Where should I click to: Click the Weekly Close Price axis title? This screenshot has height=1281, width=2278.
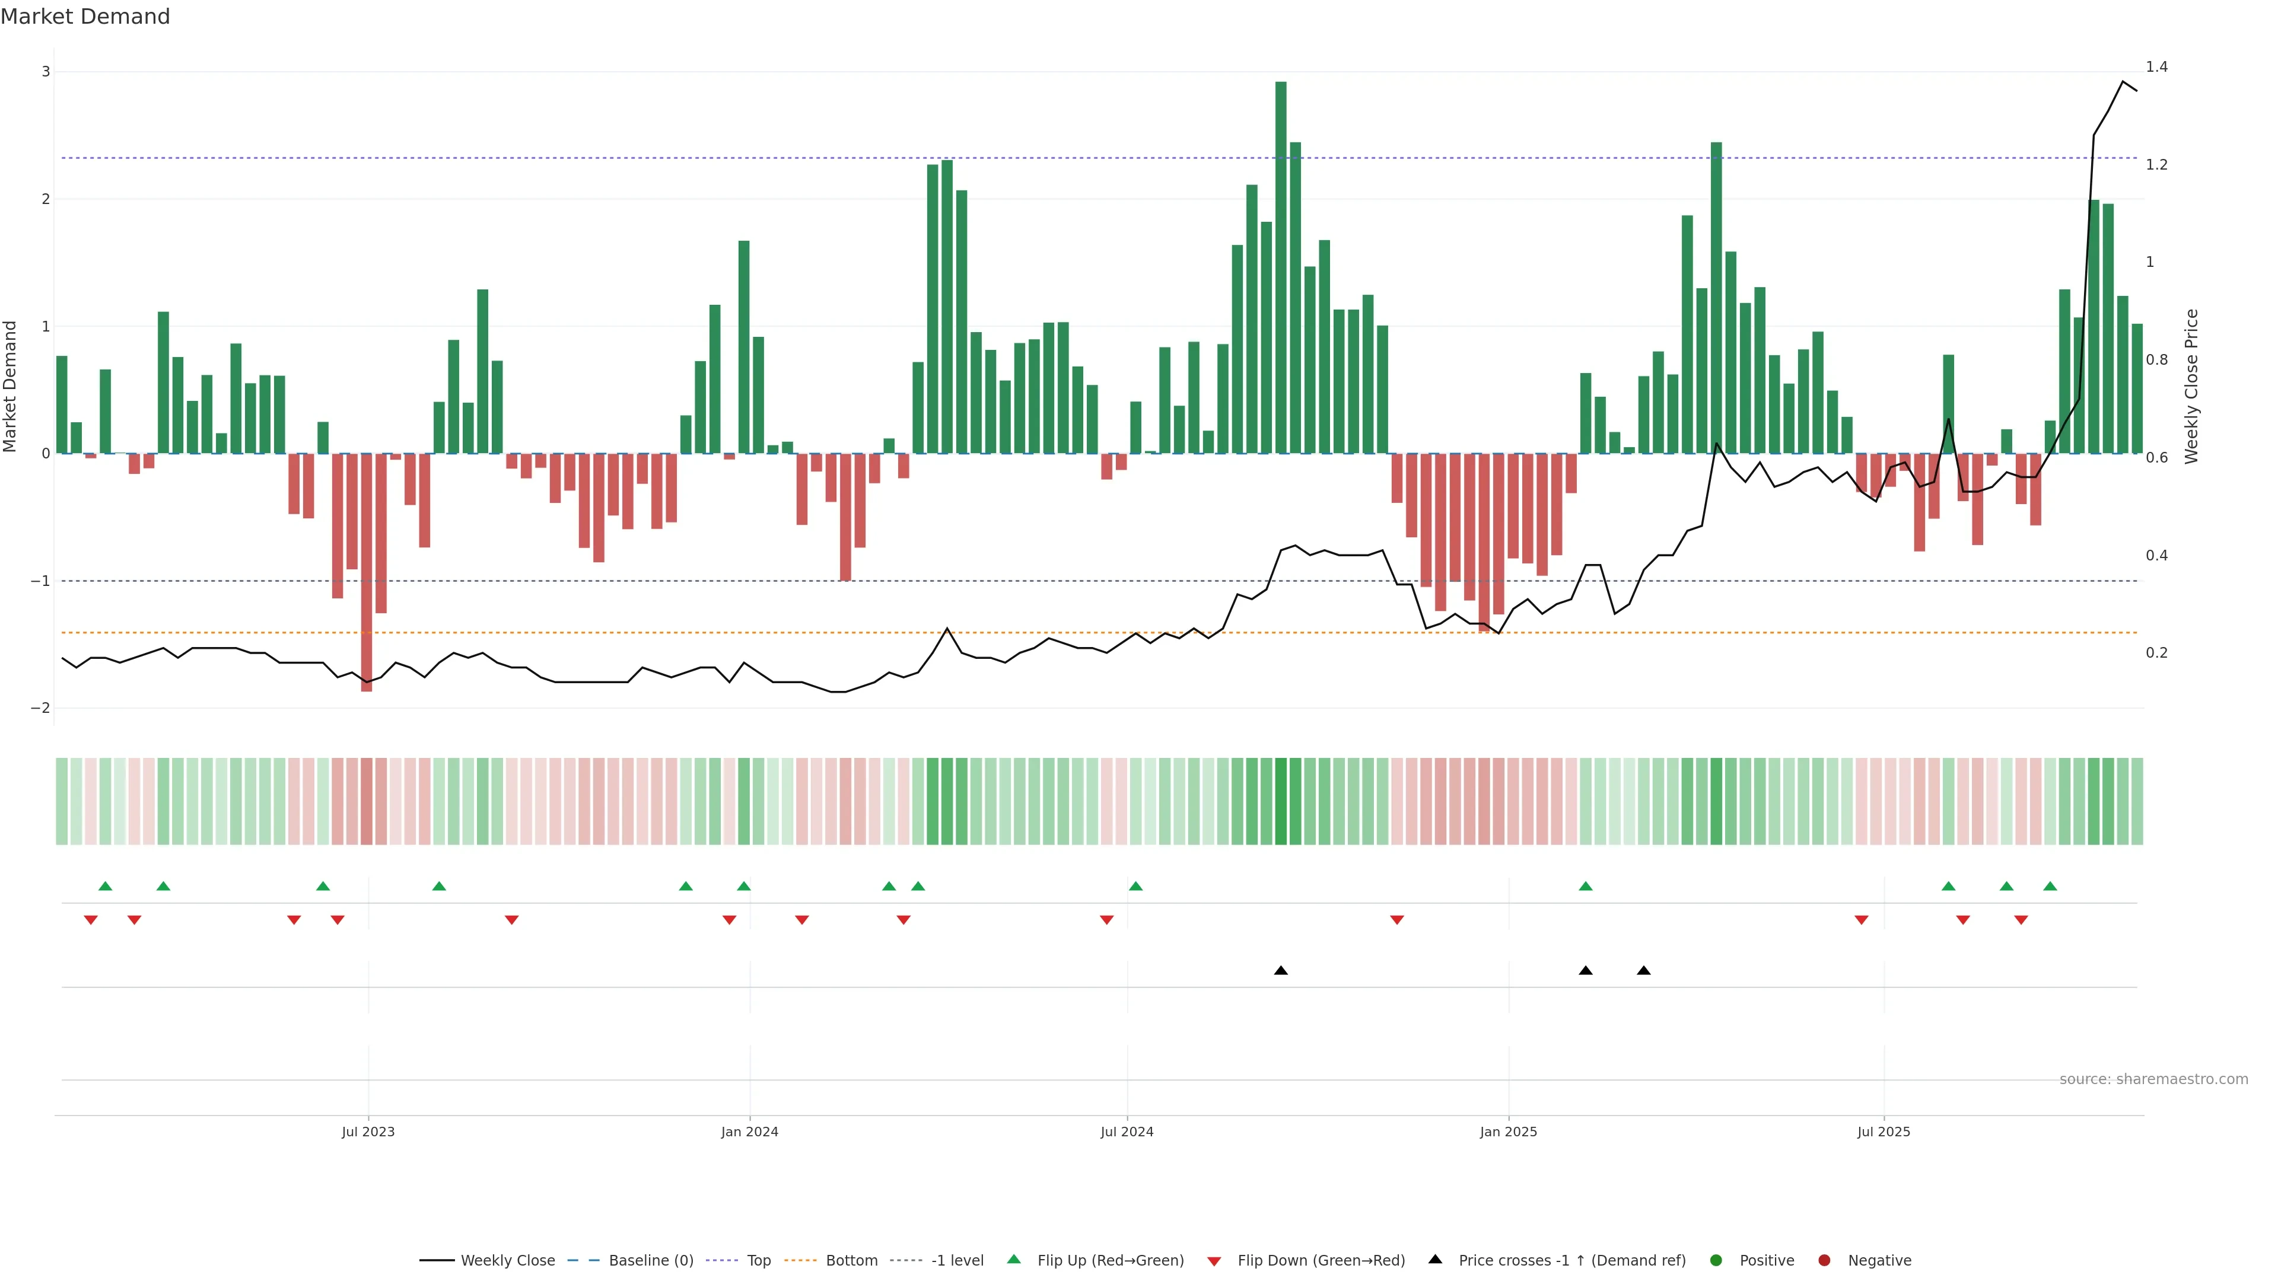2191,386
